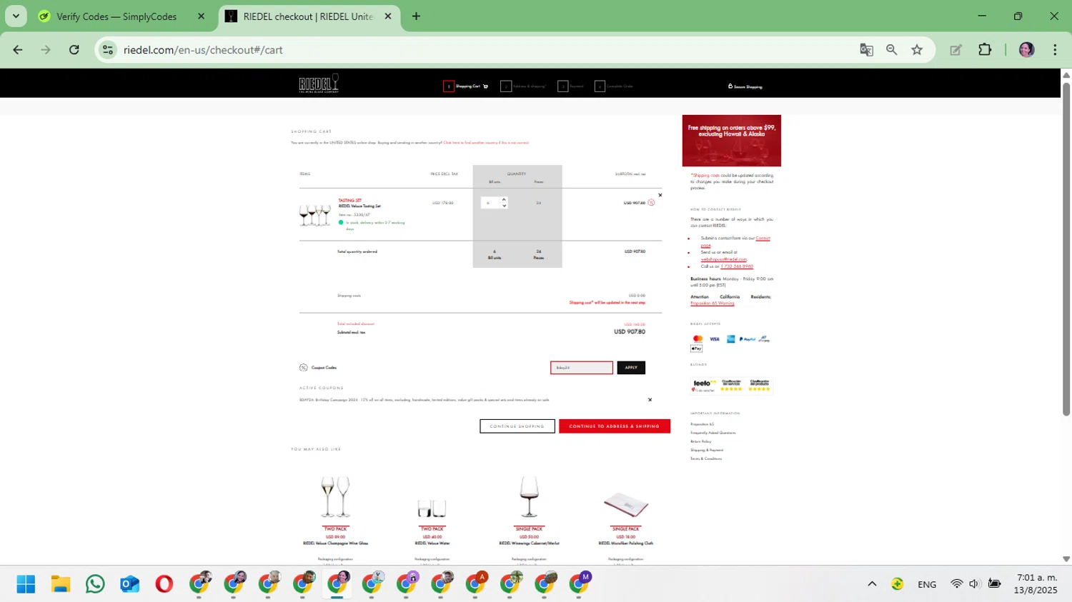View site information icon in address bar
1072x602 pixels.
[x=108, y=49]
